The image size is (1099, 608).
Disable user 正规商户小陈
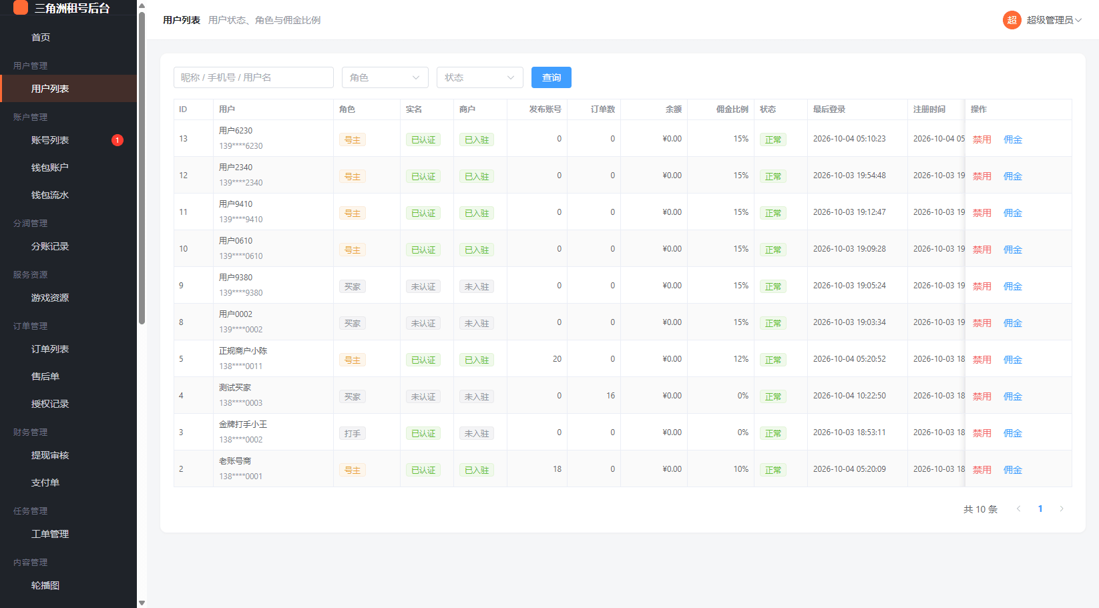(981, 360)
